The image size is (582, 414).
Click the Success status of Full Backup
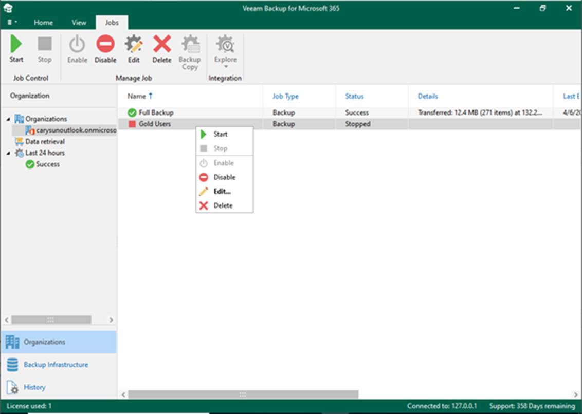click(x=357, y=112)
